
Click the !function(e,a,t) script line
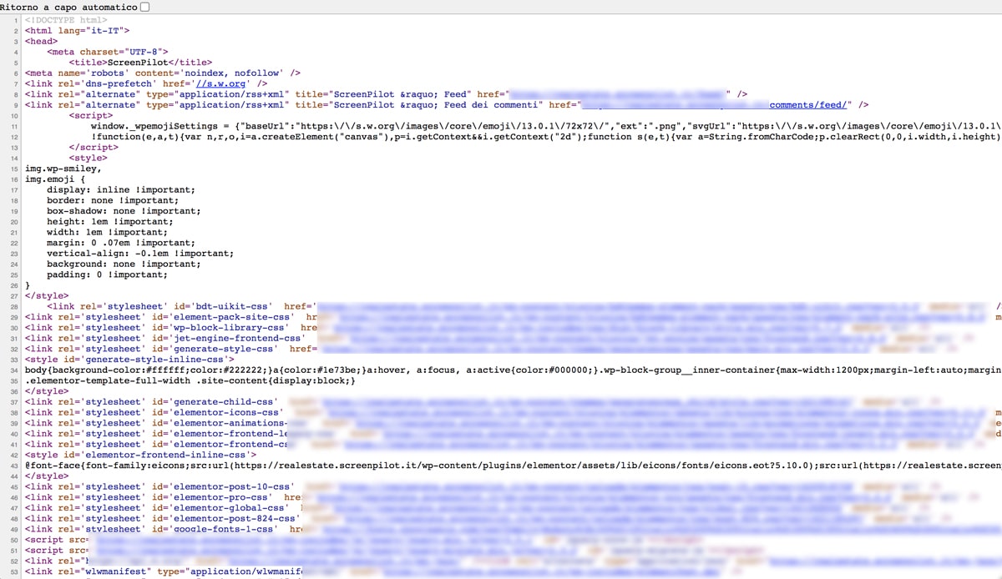(546, 136)
